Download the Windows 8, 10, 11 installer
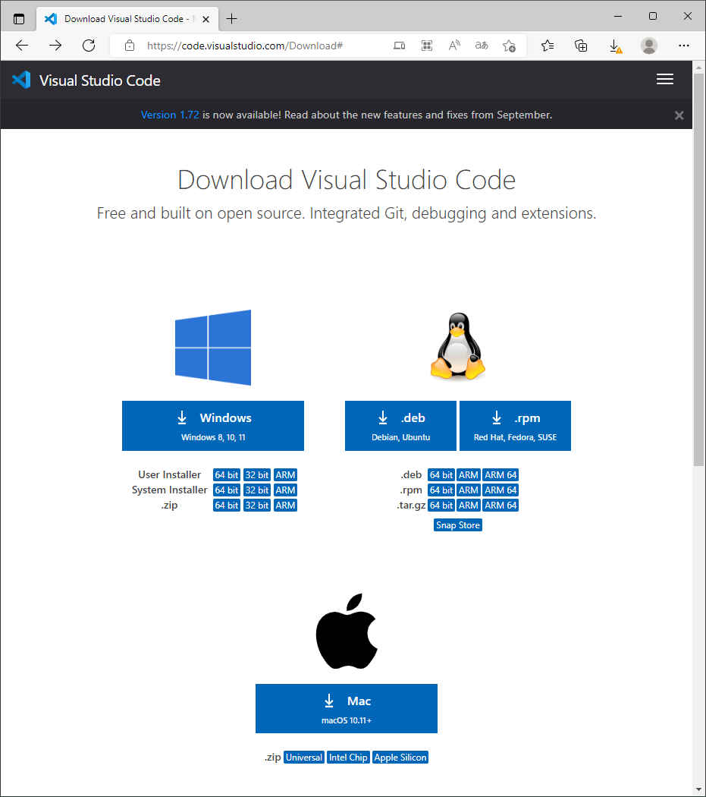The height and width of the screenshot is (797, 706). pyautogui.click(x=213, y=426)
